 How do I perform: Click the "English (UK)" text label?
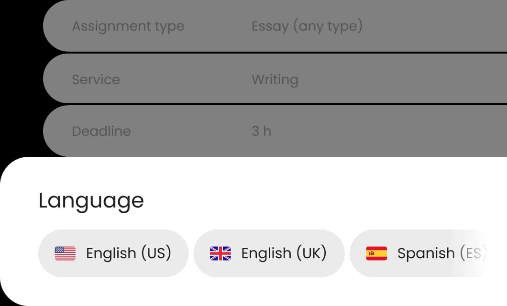284,253
